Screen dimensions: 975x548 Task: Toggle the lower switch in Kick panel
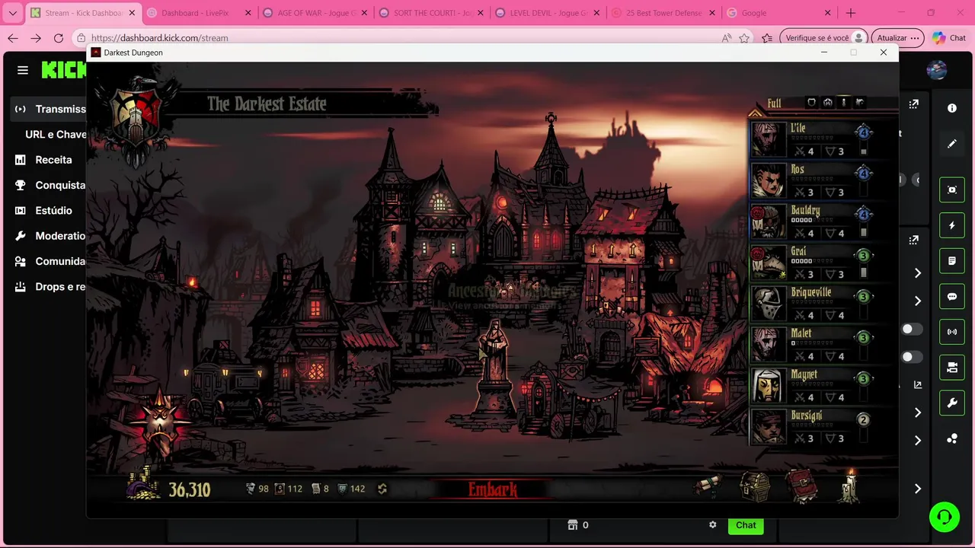(x=911, y=357)
